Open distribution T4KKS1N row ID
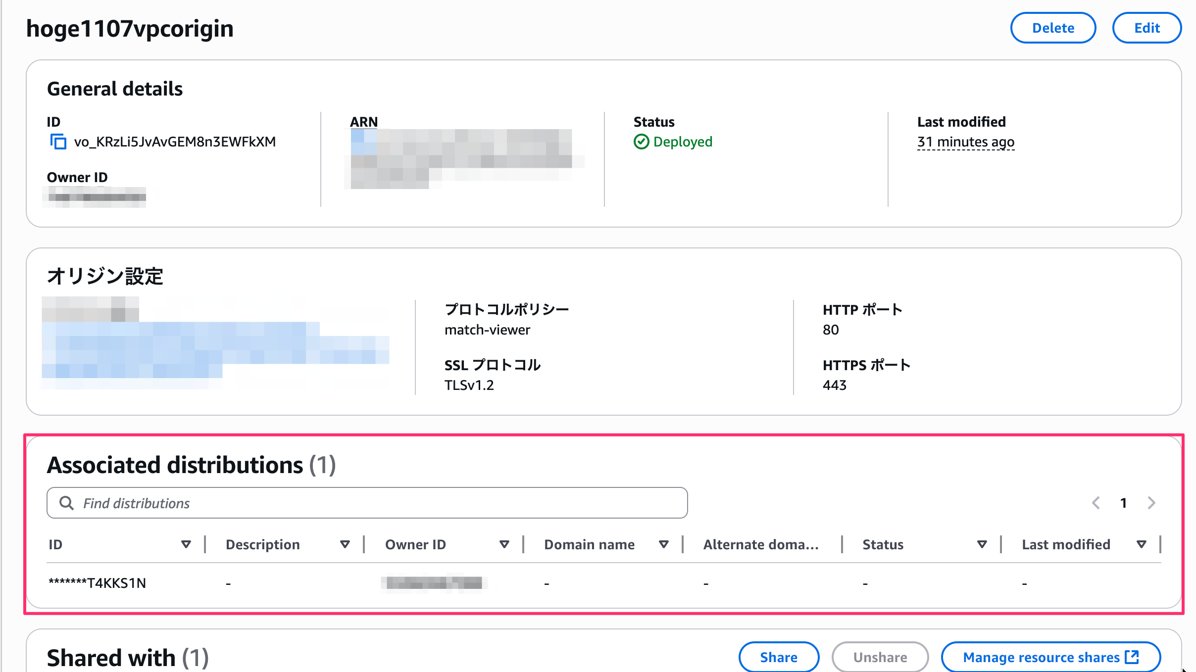Viewport: 1196px width, 672px height. pos(98,583)
